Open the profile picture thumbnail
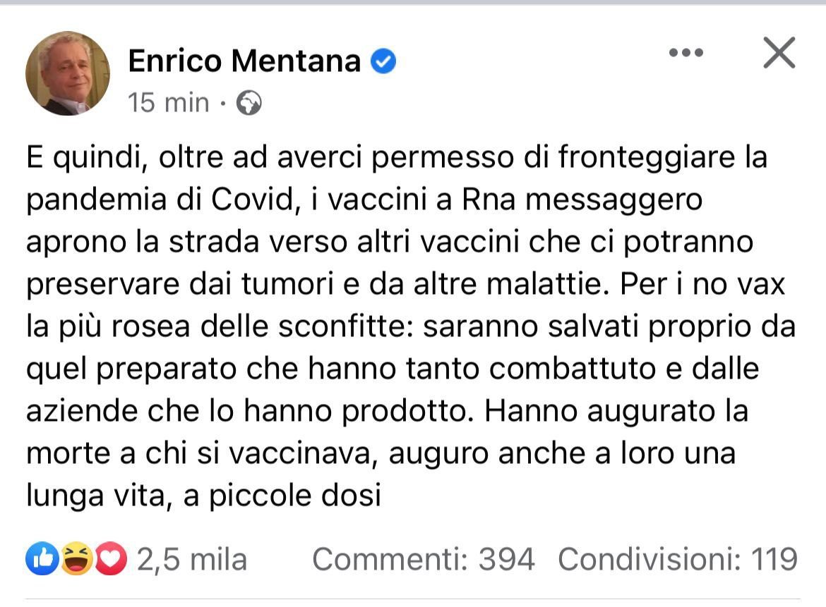Viewport: 826px width, 607px height. pos(68,73)
